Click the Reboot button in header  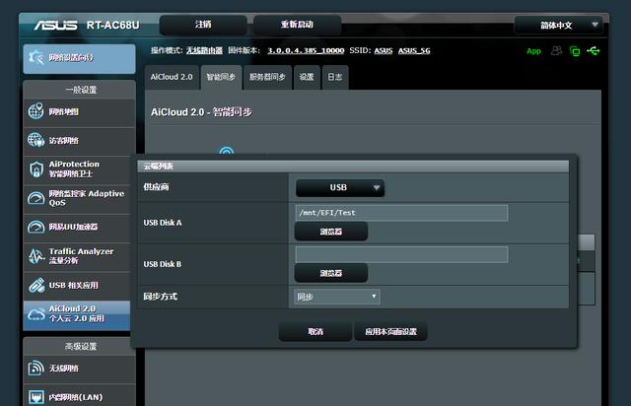(x=297, y=25)
